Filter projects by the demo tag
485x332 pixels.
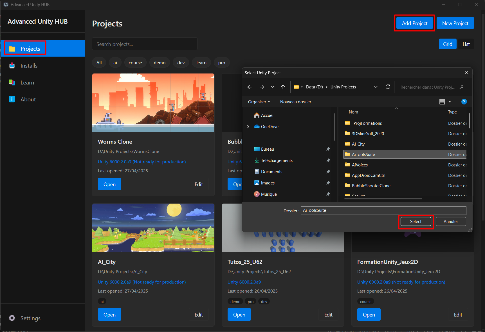160,63
